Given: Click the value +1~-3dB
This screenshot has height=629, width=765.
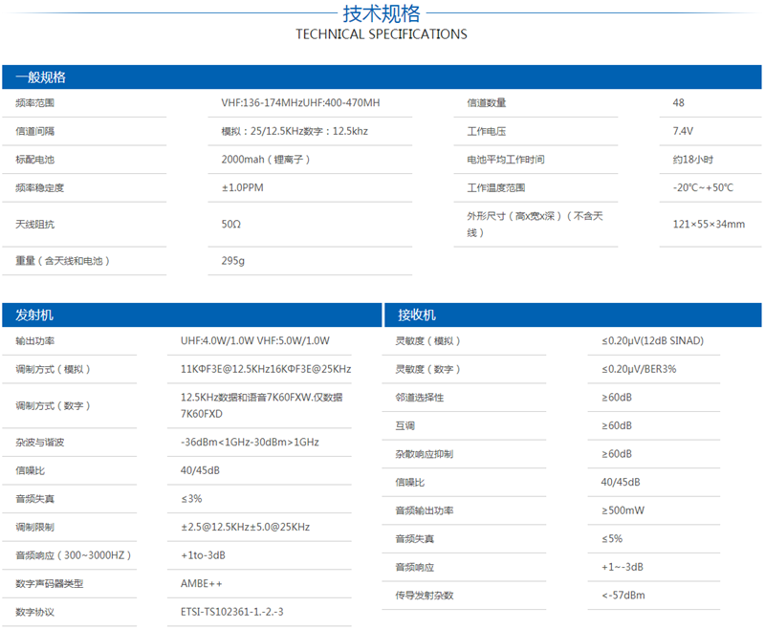Looking at the screenshot, I should click(x=623, y=567).
